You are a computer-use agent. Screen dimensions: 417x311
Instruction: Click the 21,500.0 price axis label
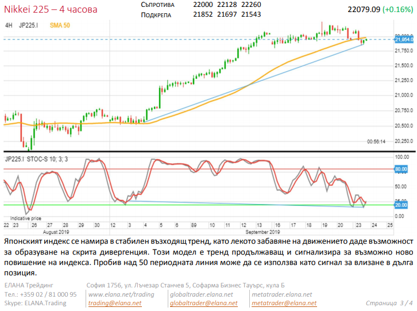404,65
